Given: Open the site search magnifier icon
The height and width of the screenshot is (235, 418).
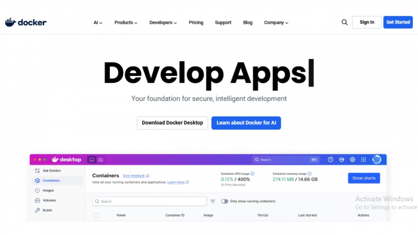Looking at the screenshot, I should tap(344, 22).
